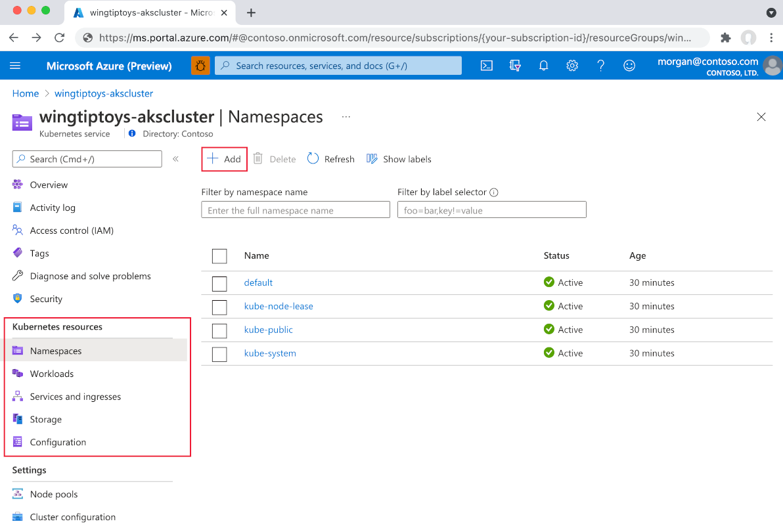Send feedback using the smiley icon
Screen dimensions: 783x528
(x=629, y=65)
